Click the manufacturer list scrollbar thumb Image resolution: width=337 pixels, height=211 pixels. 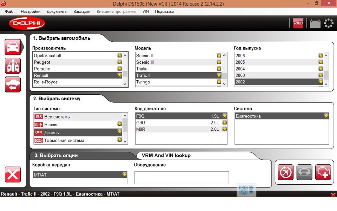coord(125,74)
